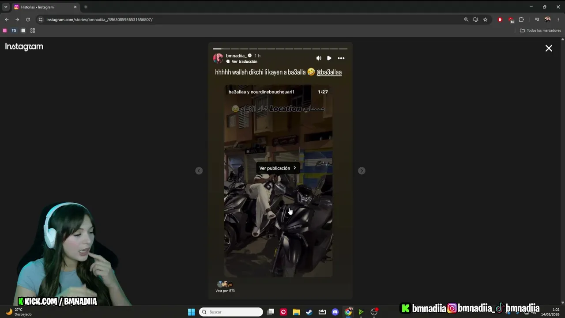Select the "Historias • Instagram" tab

point(45,7)
